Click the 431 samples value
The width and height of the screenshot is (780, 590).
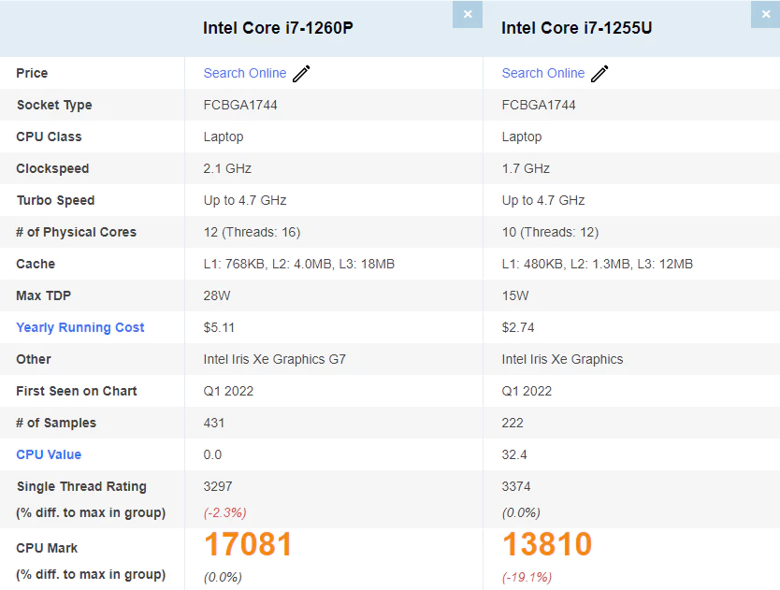click(x=214, y=423)
